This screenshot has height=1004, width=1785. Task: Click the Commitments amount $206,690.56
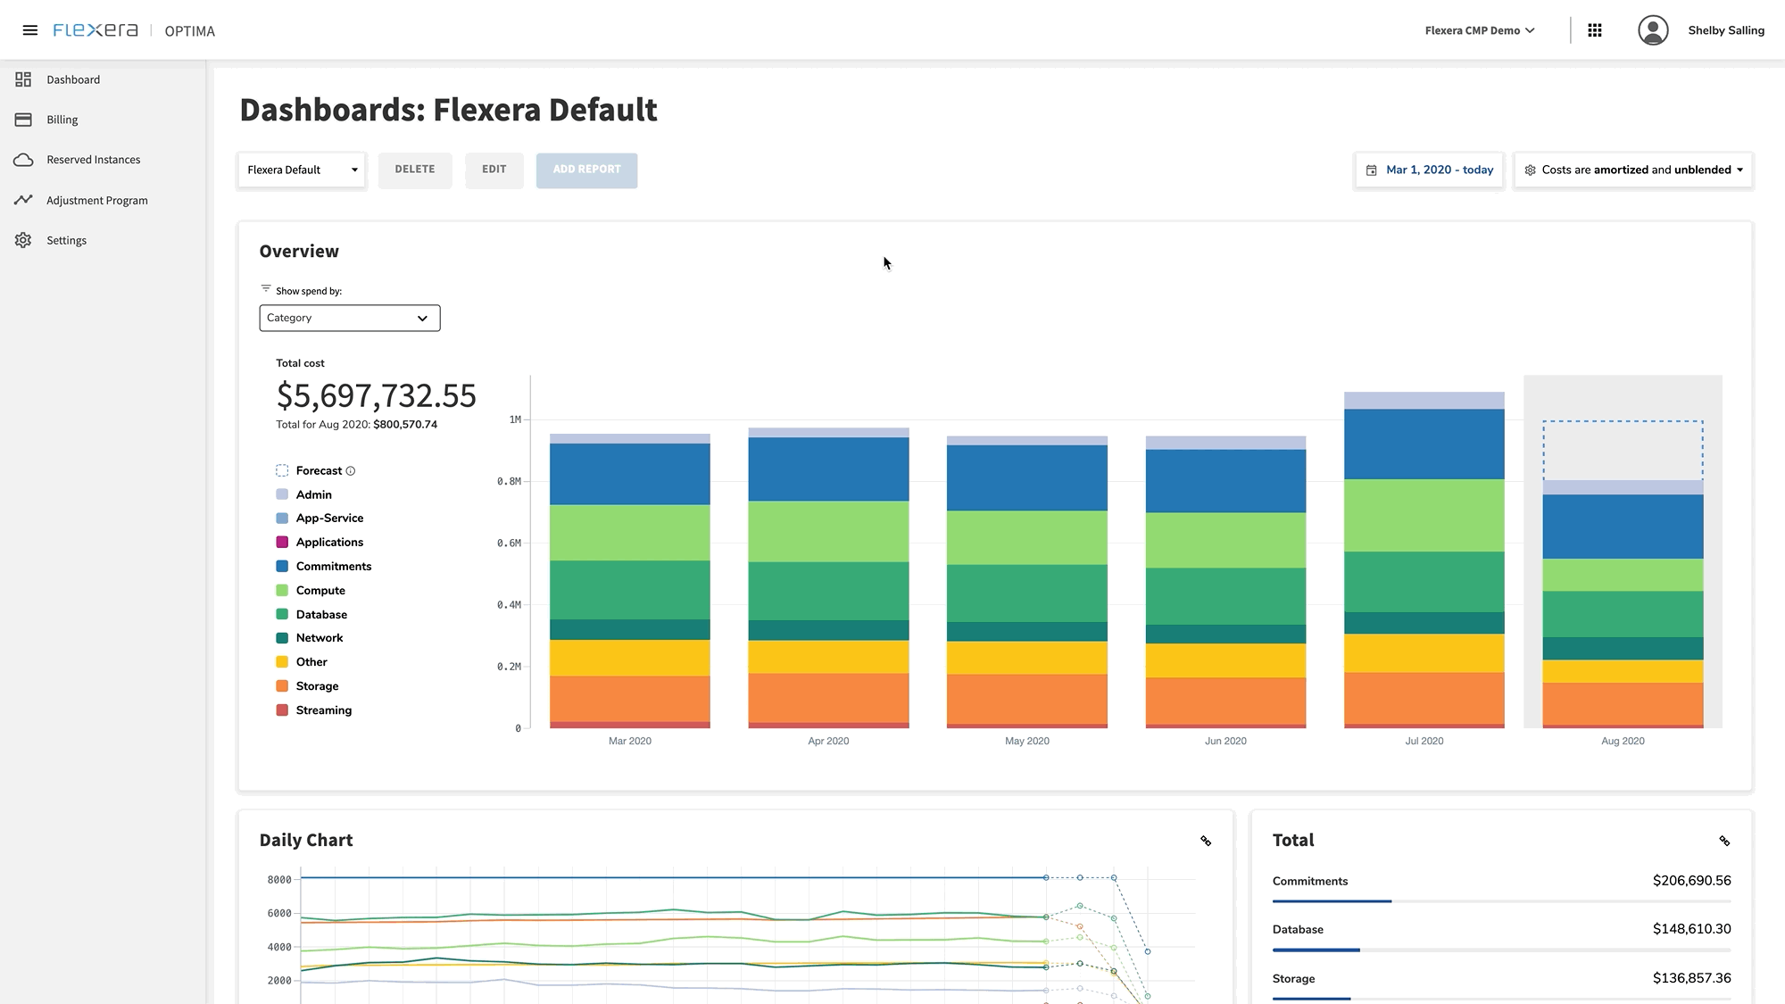pyautogui.click(x=1691, y=881)
